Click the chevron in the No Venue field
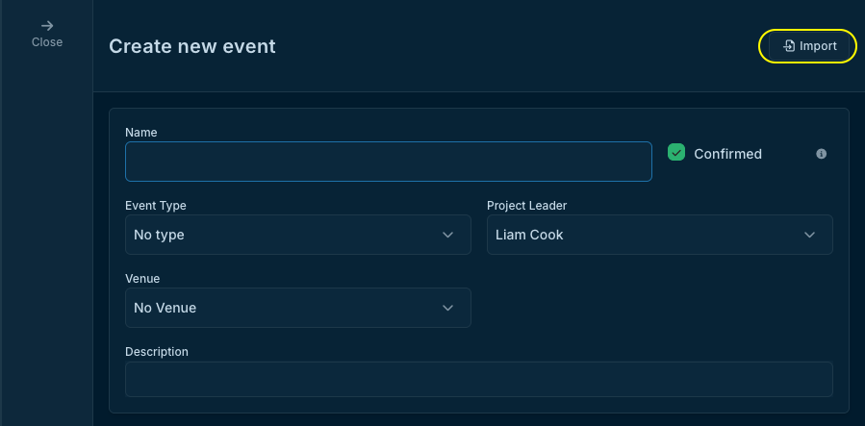Image resolution: width=865 pixels, height=426 pixels. click(447, 308)
